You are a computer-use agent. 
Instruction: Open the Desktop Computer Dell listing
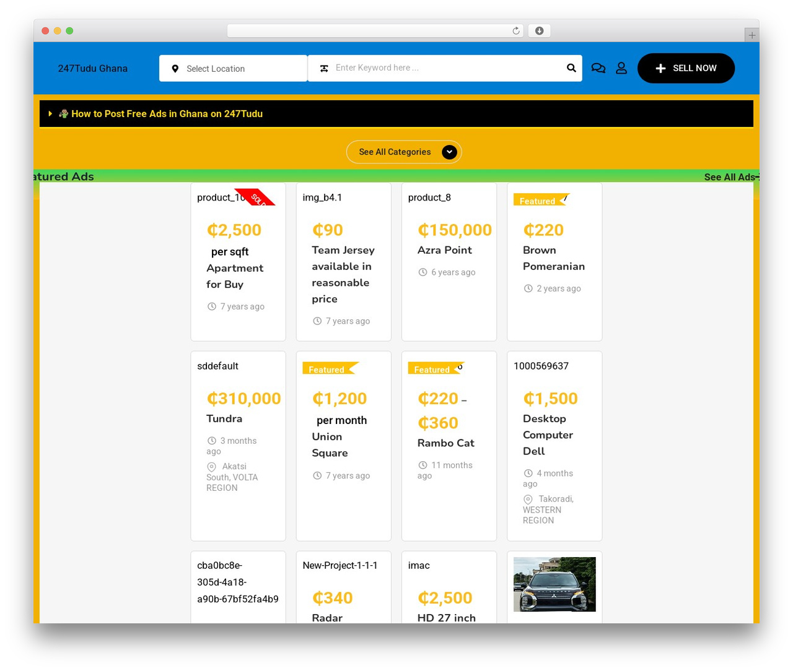point(548,435)
